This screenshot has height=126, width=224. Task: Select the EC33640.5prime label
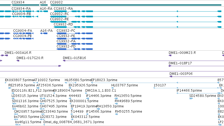pyautogui.click(x=54, y=112)
